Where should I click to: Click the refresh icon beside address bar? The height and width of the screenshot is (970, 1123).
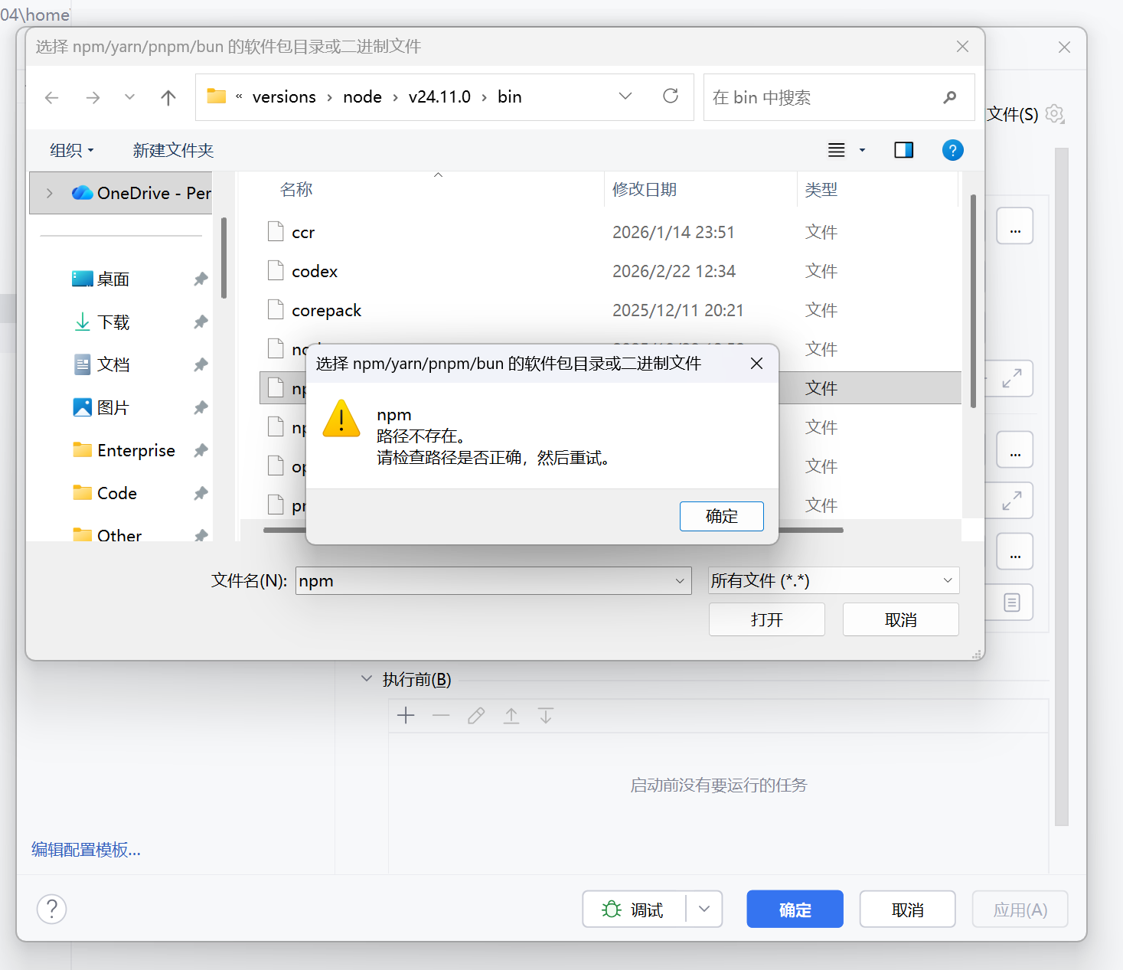(x=671, y=96)
